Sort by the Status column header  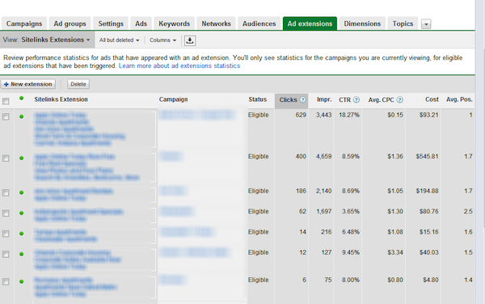(257, 99)
